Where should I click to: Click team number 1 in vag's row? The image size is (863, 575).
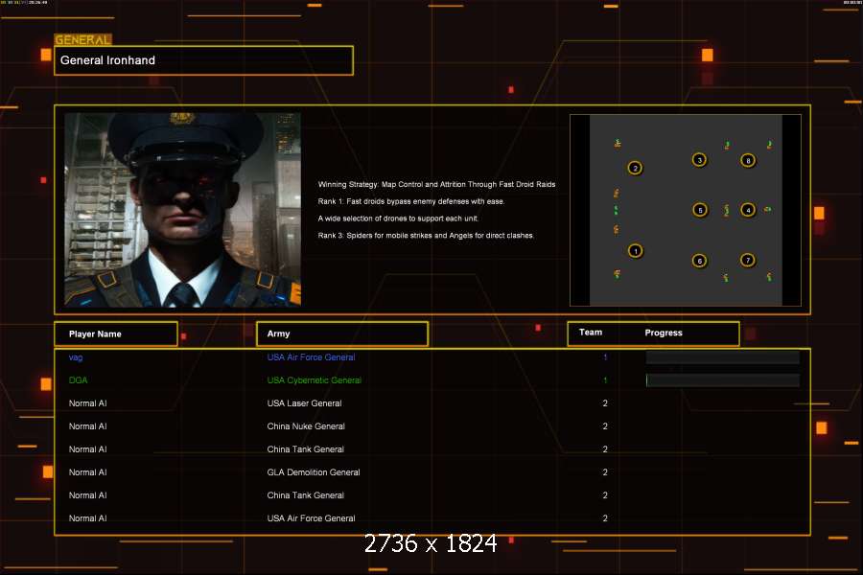pos(605,357)
